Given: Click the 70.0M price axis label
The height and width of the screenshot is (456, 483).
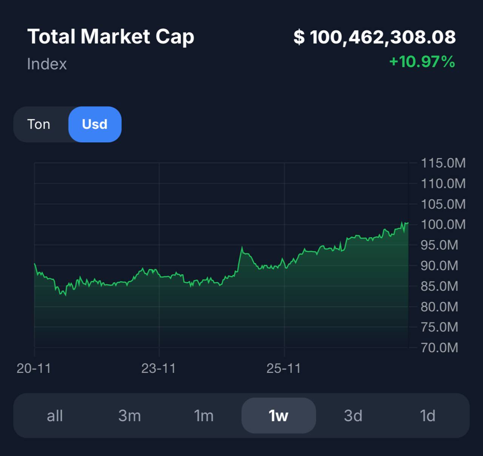Looking at the screenshot, I should [439, 347].
